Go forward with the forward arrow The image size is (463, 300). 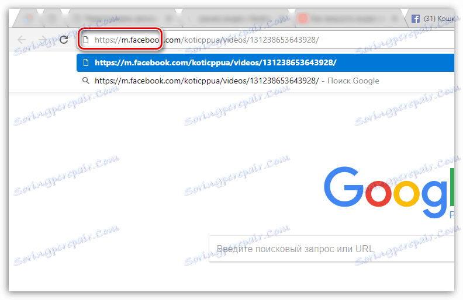tap(43, 40)
